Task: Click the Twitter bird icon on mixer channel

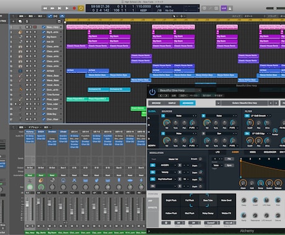Action: tap(97, 181)
